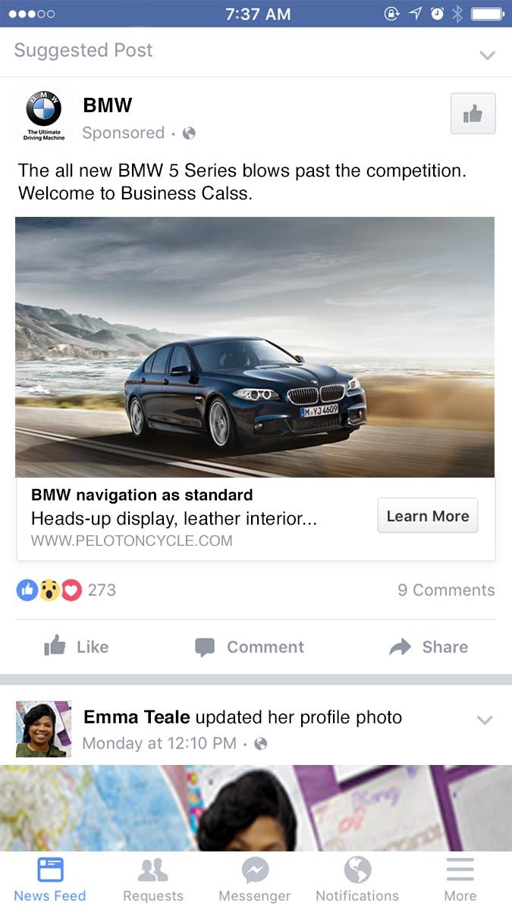Open the WWW.PELOTONCYCLE.COM link
This screenshot has width=512, height=906.
[x=132, y=541]
